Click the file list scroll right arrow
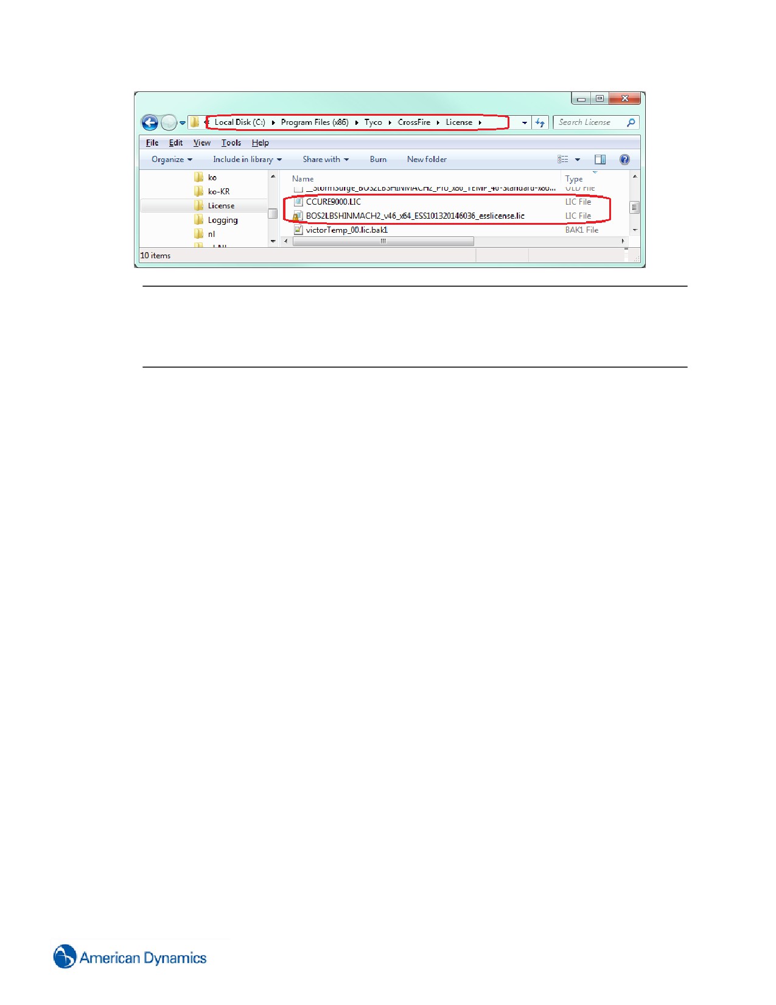The image size is (776, 1005). point(623,241)
